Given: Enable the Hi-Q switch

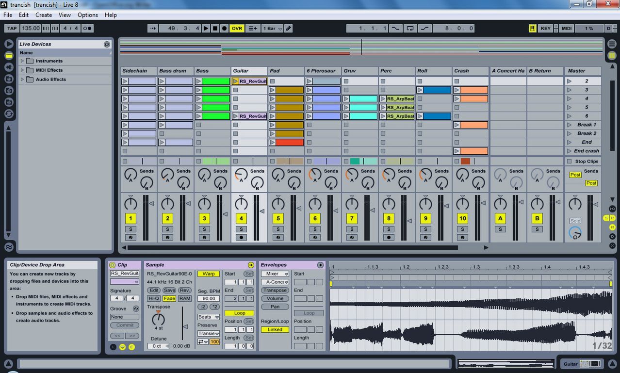Looking at the screenshot, I should (x=154, y=298).
